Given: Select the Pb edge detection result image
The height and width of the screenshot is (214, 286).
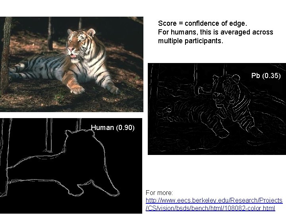Looking at the screenshot, I should click(x=217, y=109).
